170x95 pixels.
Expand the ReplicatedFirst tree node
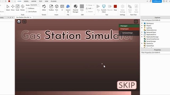coord(142,35)
